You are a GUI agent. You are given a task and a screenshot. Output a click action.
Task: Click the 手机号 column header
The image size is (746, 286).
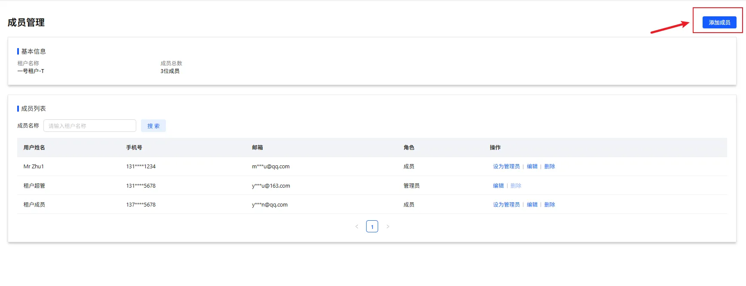[134, 148]
